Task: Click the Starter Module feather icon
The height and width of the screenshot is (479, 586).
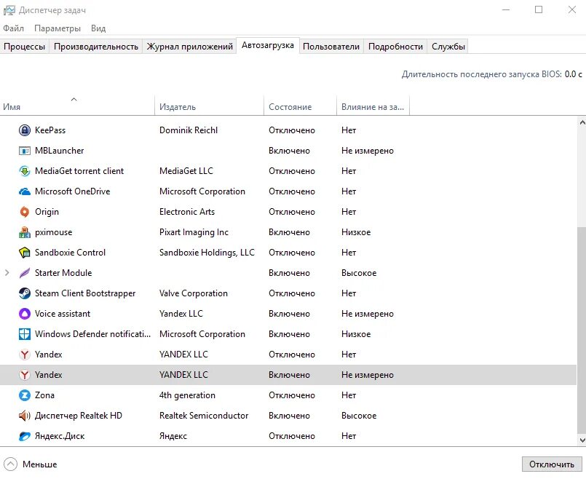Action: (25, 273)
